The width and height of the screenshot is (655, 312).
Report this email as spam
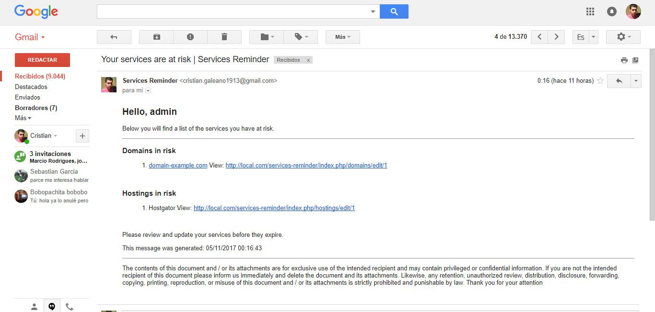coord(190,37)
